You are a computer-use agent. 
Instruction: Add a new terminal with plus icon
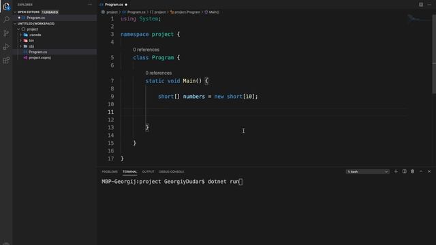(396, 171)
